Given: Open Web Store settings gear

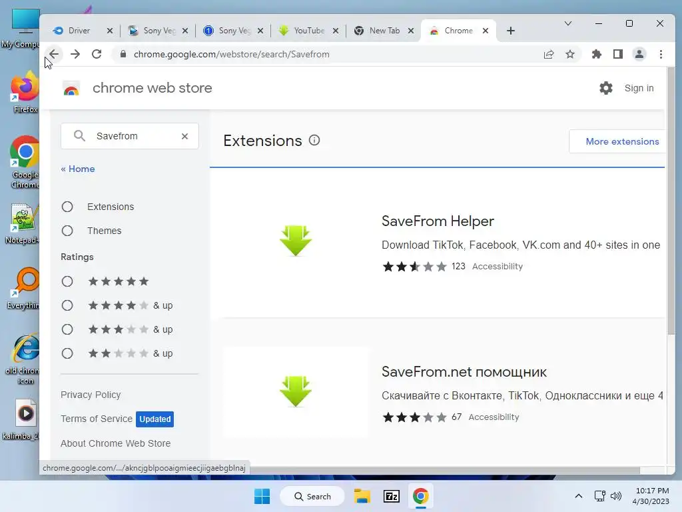Looking at the screenshot, I should coord(606,88).
